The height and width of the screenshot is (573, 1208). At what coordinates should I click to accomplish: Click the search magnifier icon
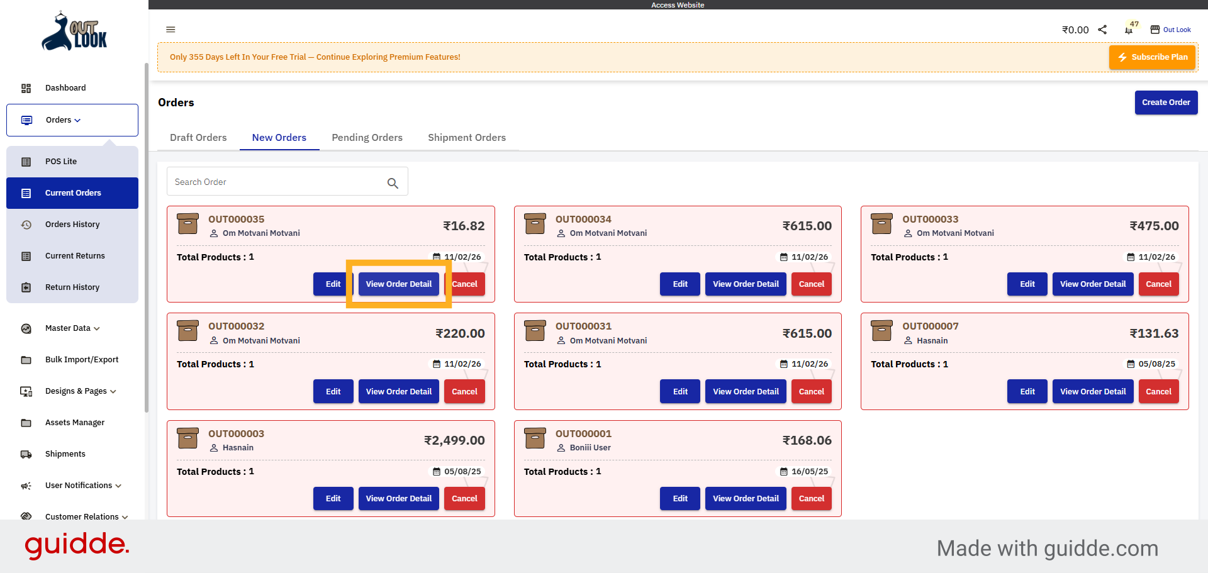[393, 183]
